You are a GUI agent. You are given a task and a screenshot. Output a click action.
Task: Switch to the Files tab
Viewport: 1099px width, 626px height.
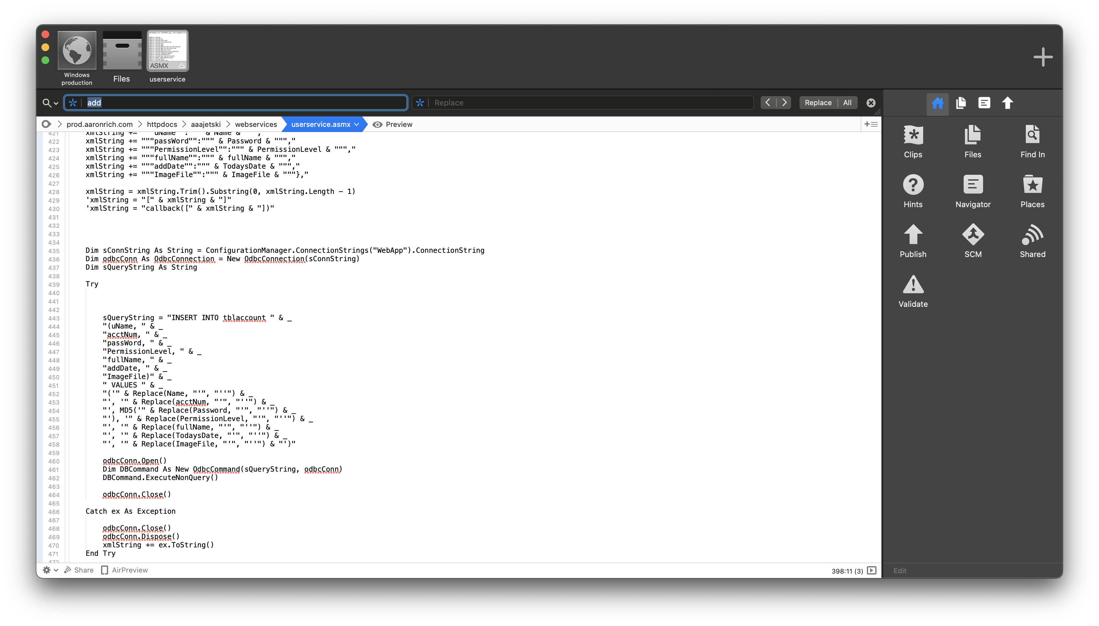tap(122, 56)
